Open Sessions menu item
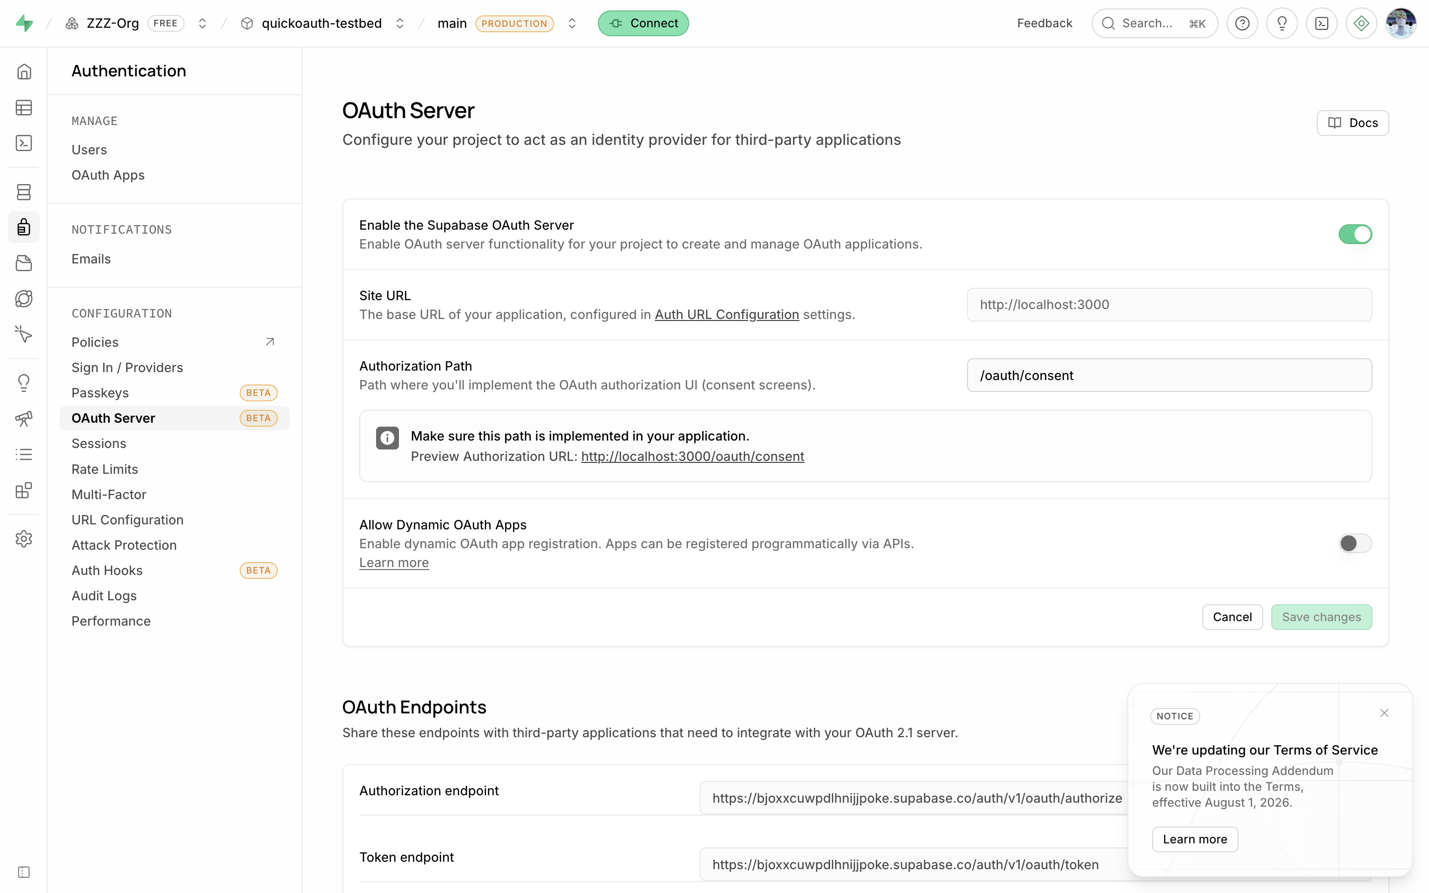The image size is (1429, 893). [175, 444]
